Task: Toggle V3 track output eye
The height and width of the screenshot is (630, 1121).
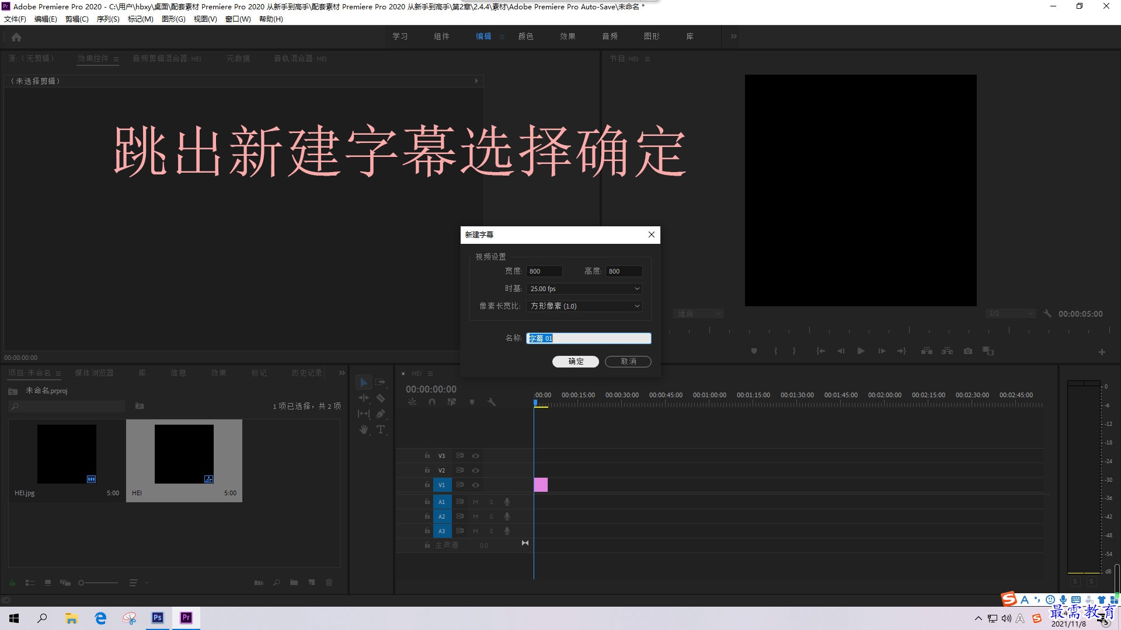Action: [x=475, y=456]
